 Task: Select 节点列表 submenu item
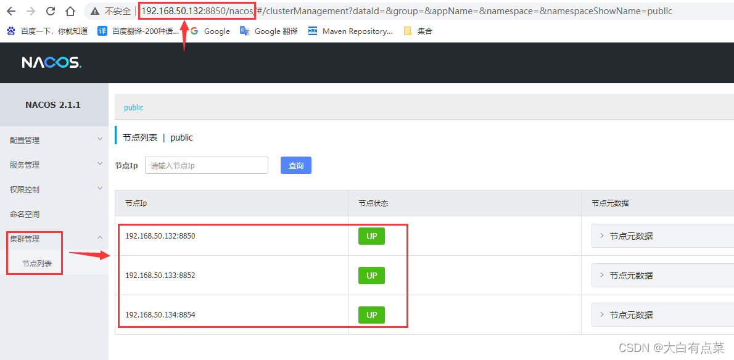pyautogui.click(x=54, y=264)
